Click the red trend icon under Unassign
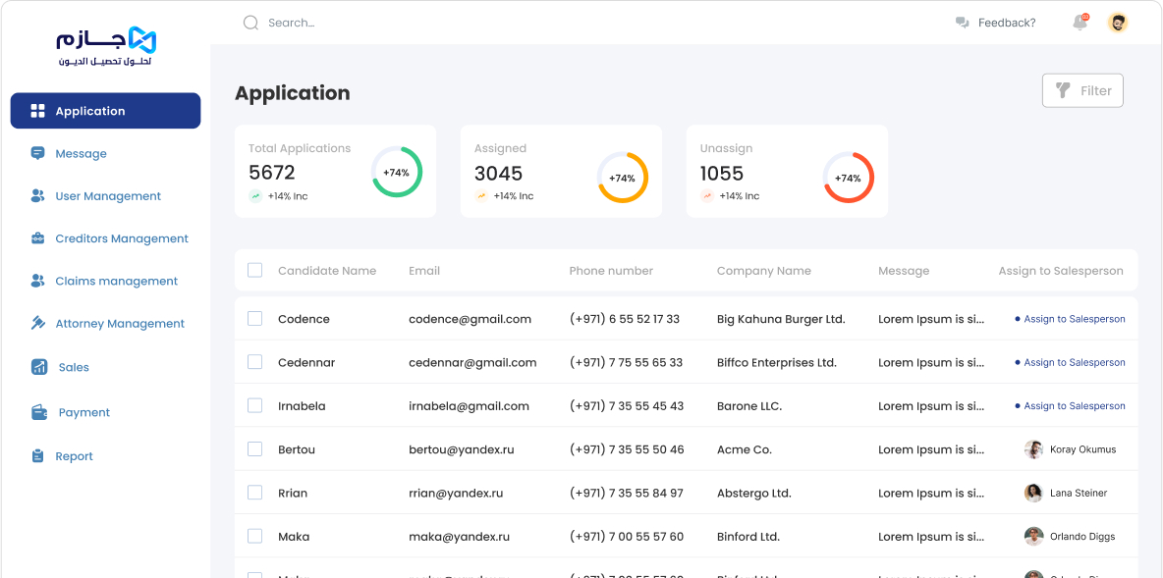The image size is (1163, 578). [x=707, y=196]
